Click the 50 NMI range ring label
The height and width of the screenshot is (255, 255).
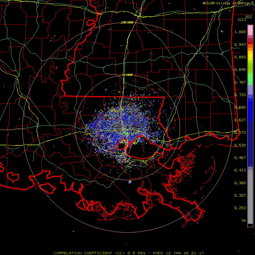click(x=127, y=75)
